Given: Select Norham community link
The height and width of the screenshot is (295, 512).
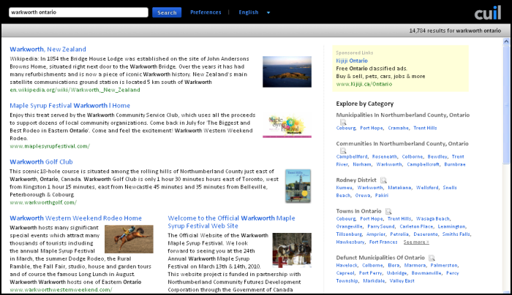Looking at the screenshot, I should (x=362, y=164).
